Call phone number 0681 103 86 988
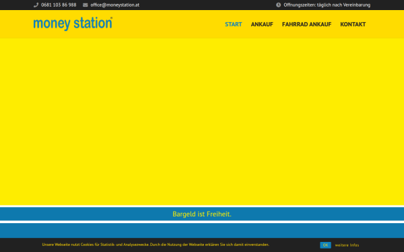Image resolution: width=404 pixels, height=252 pixels. click(x=59, y=5)
